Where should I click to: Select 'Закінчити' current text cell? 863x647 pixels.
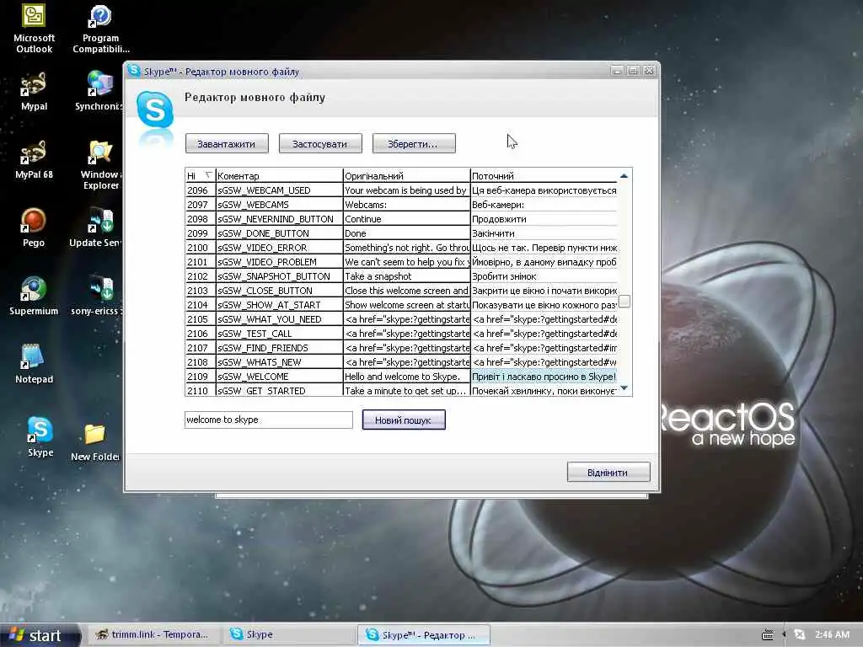point(544,233)
